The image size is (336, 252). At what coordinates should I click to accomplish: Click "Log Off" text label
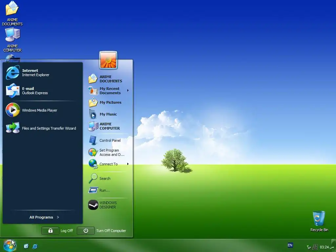(67, 231)
